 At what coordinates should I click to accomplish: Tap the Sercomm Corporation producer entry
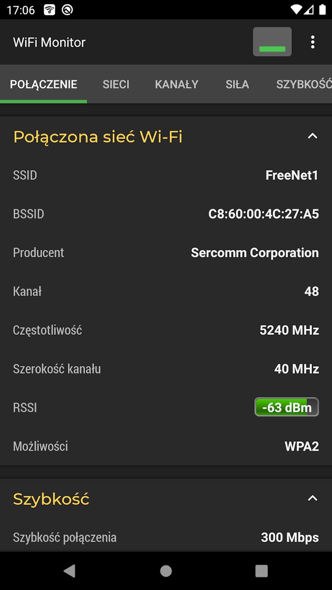tap(255, 253)
